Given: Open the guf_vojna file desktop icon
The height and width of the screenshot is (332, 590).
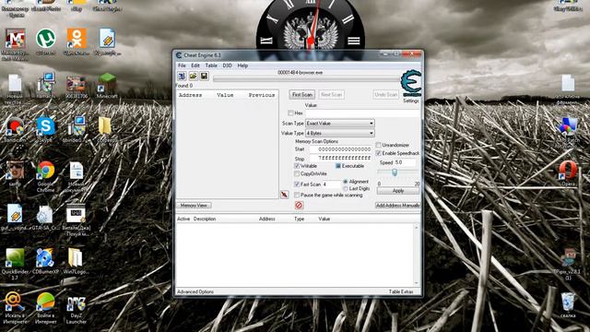Looking at the screenshot, I should tap(15, 218).
